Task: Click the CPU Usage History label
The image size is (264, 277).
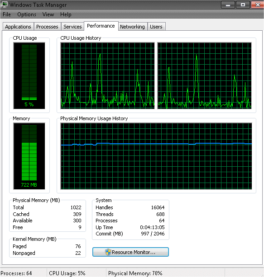Action: click(x=81, y=38)
